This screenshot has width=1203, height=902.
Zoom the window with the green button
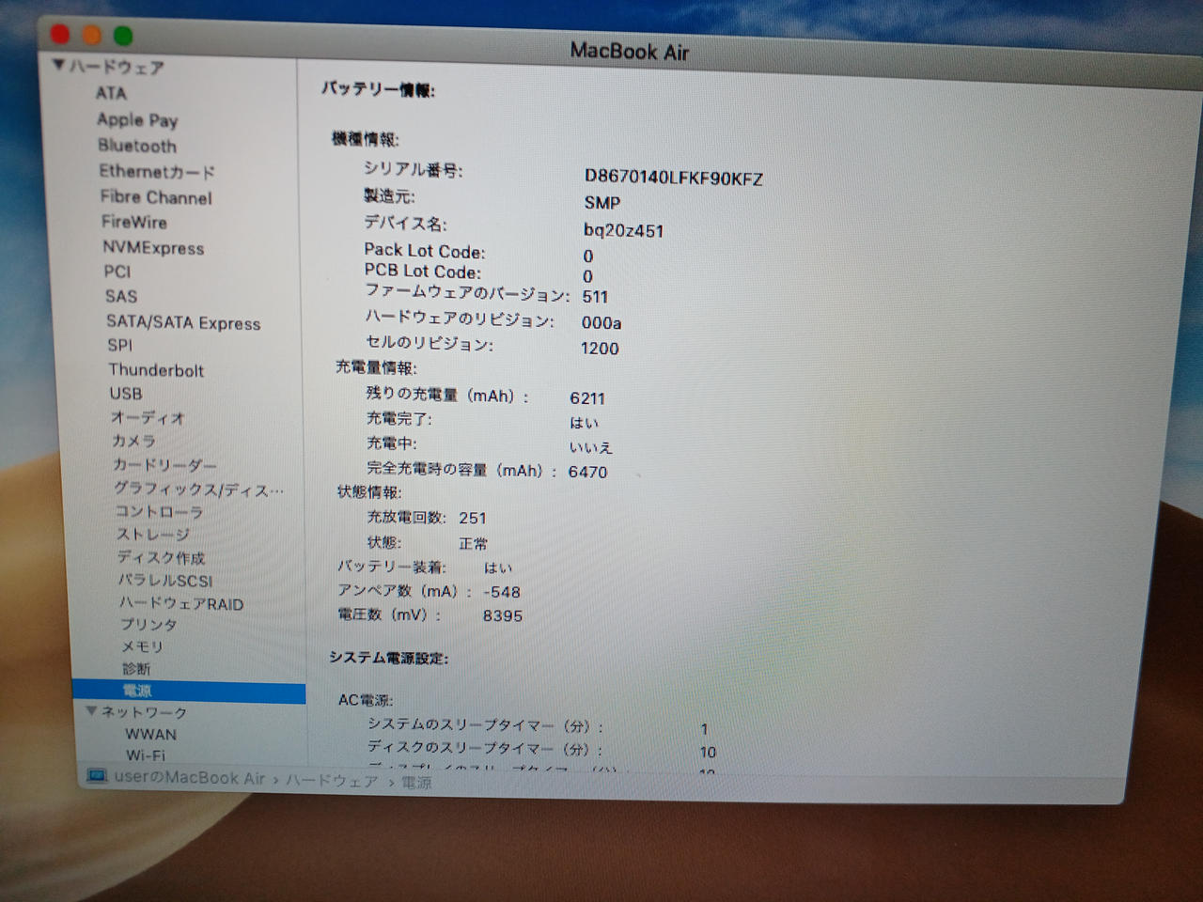coord(123,37)
